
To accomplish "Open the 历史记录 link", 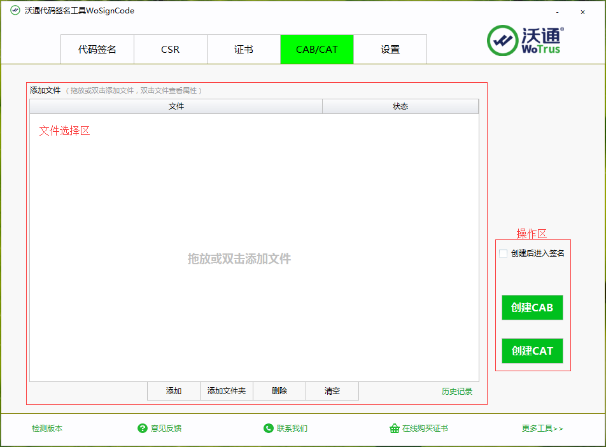I will pyautogui.click(x=457, y=392).
